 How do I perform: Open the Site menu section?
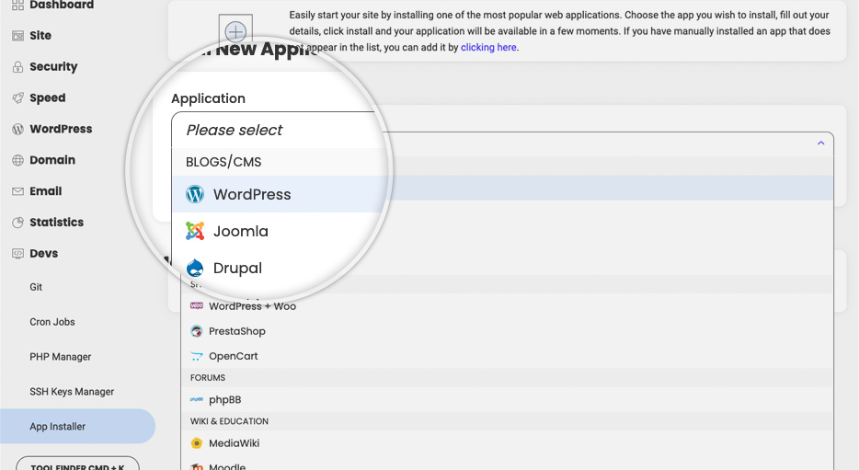[x=40, y=36]
